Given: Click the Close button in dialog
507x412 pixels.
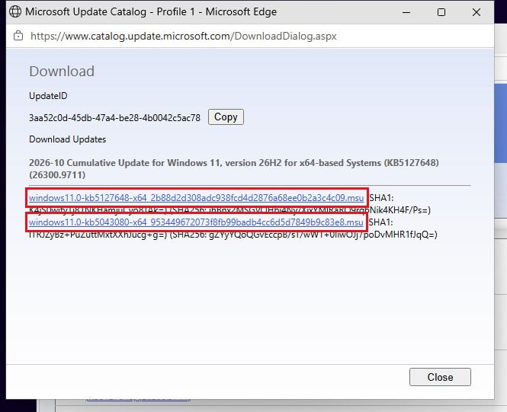Looking at the screenshot, I should point(440,377).
